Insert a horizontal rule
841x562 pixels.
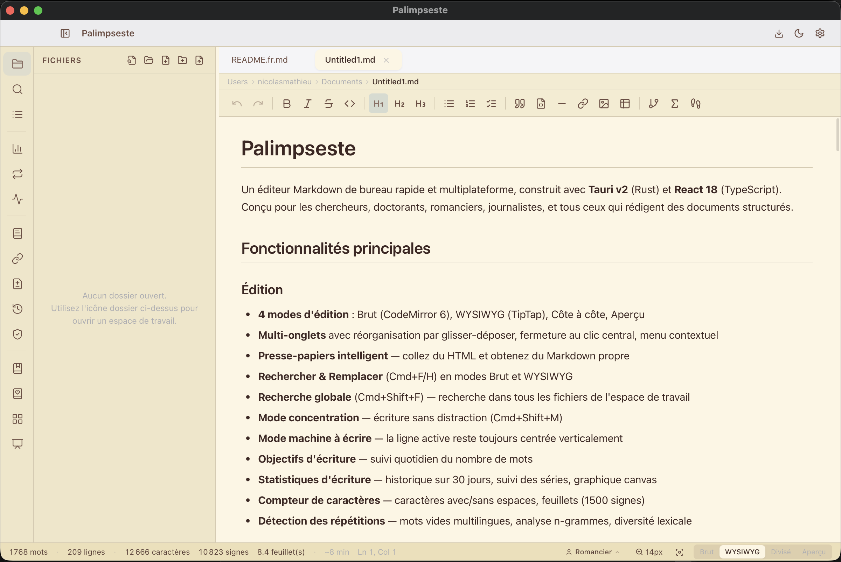point(562,104)
